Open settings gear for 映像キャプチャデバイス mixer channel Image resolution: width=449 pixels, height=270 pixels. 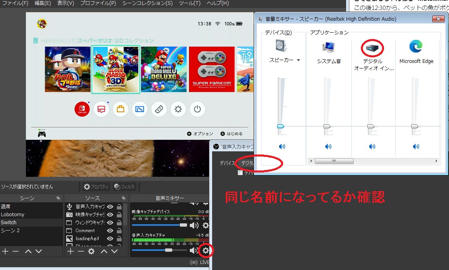pos(206,225)
